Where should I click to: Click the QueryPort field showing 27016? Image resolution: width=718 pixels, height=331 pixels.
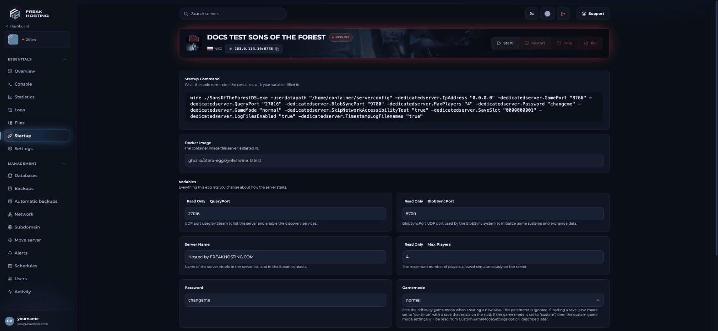(x=285, y=214)
